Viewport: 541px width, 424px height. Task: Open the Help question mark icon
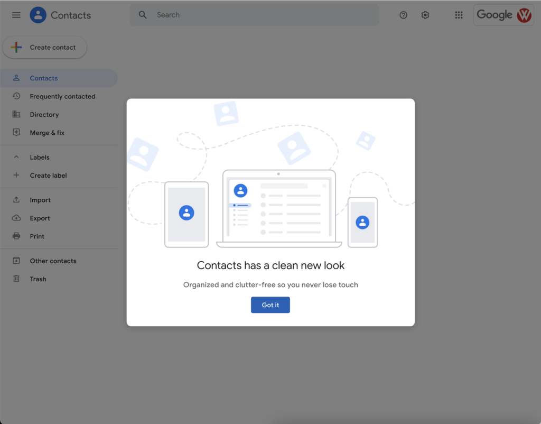click(403, 15)
